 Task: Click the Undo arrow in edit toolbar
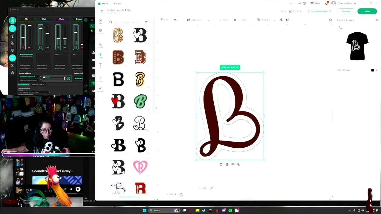(175, 20)
